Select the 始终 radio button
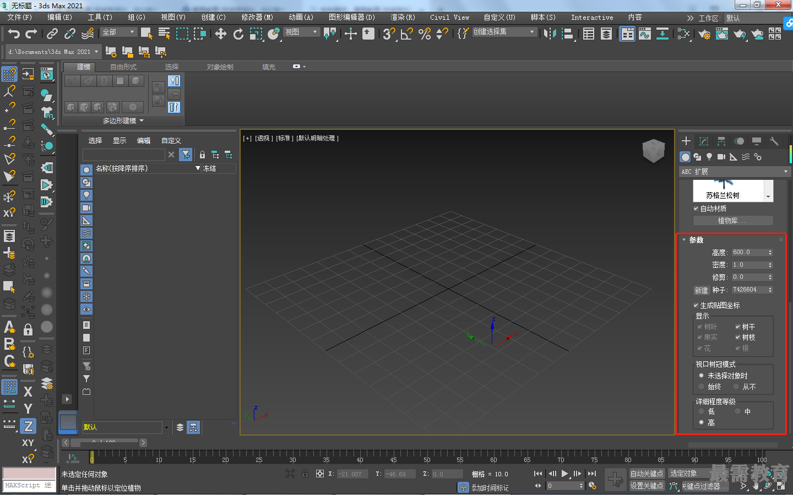 (x=701, y=387)
